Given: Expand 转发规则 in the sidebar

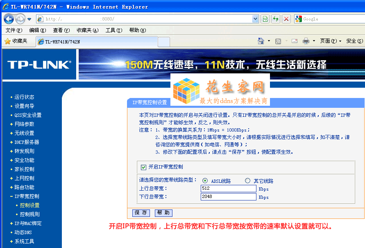Looking at the screenshot, I should 24,151.
